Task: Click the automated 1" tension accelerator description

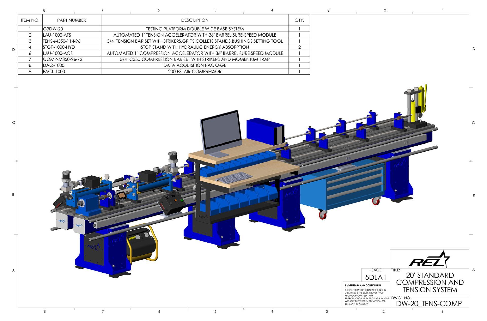Action: pos(195,35)
